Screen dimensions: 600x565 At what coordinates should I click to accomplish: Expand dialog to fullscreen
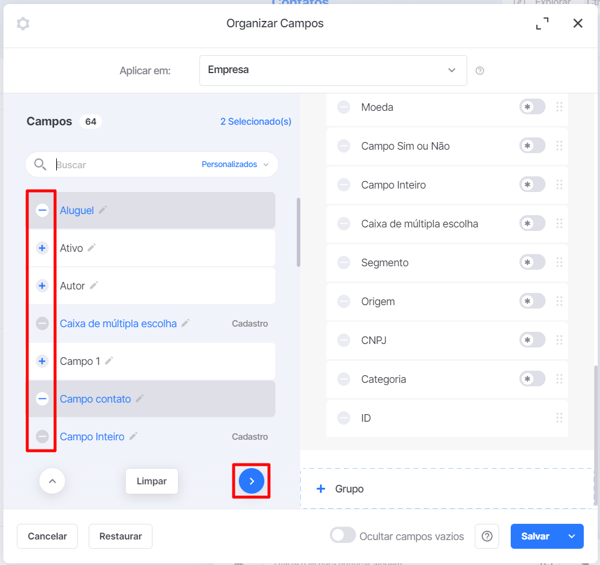542,24
